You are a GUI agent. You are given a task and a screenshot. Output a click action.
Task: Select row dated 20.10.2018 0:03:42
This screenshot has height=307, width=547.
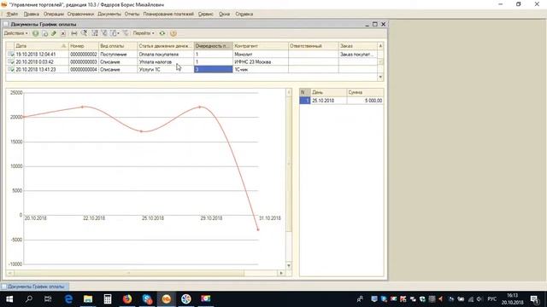tap(191, 62)
